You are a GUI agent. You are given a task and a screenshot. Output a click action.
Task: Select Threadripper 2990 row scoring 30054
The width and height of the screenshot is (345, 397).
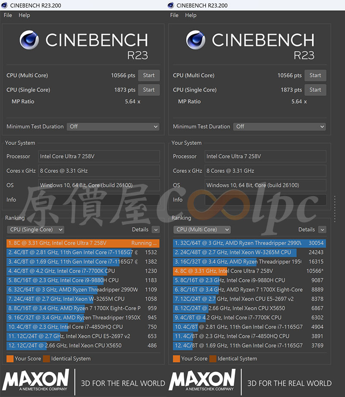click(250, 243)
